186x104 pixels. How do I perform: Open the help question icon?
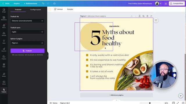[x=183, y=103]
